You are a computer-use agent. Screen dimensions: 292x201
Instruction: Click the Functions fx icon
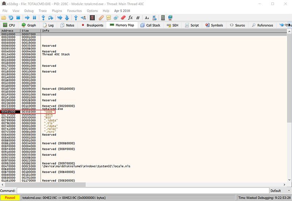pyautogui.click(x=130, y=18)
